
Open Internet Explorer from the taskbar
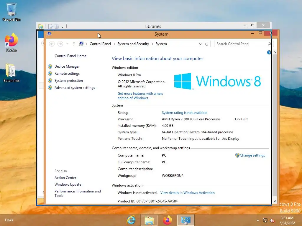[131, 220]
